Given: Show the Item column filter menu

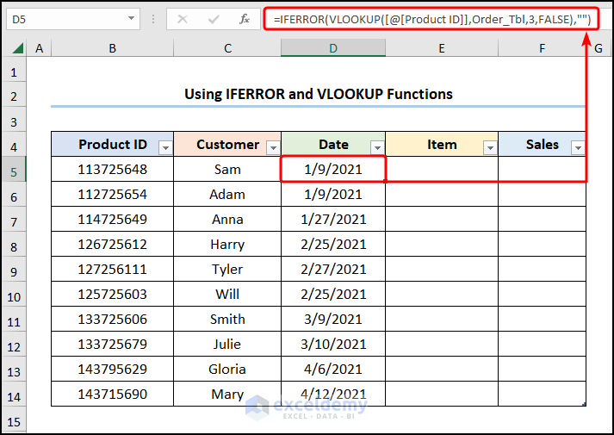Looking at the screenshot, I should [x=490, y=147].
